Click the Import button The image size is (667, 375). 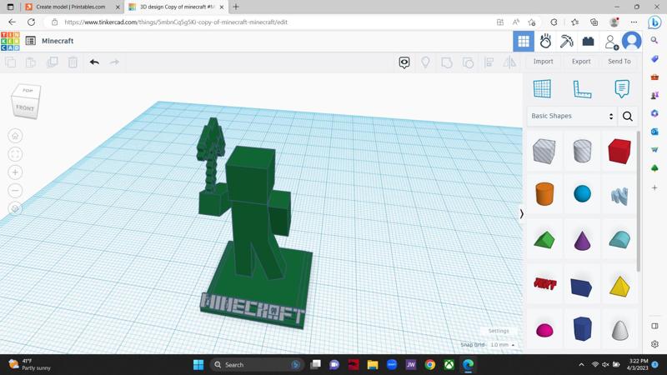(544, 61)
